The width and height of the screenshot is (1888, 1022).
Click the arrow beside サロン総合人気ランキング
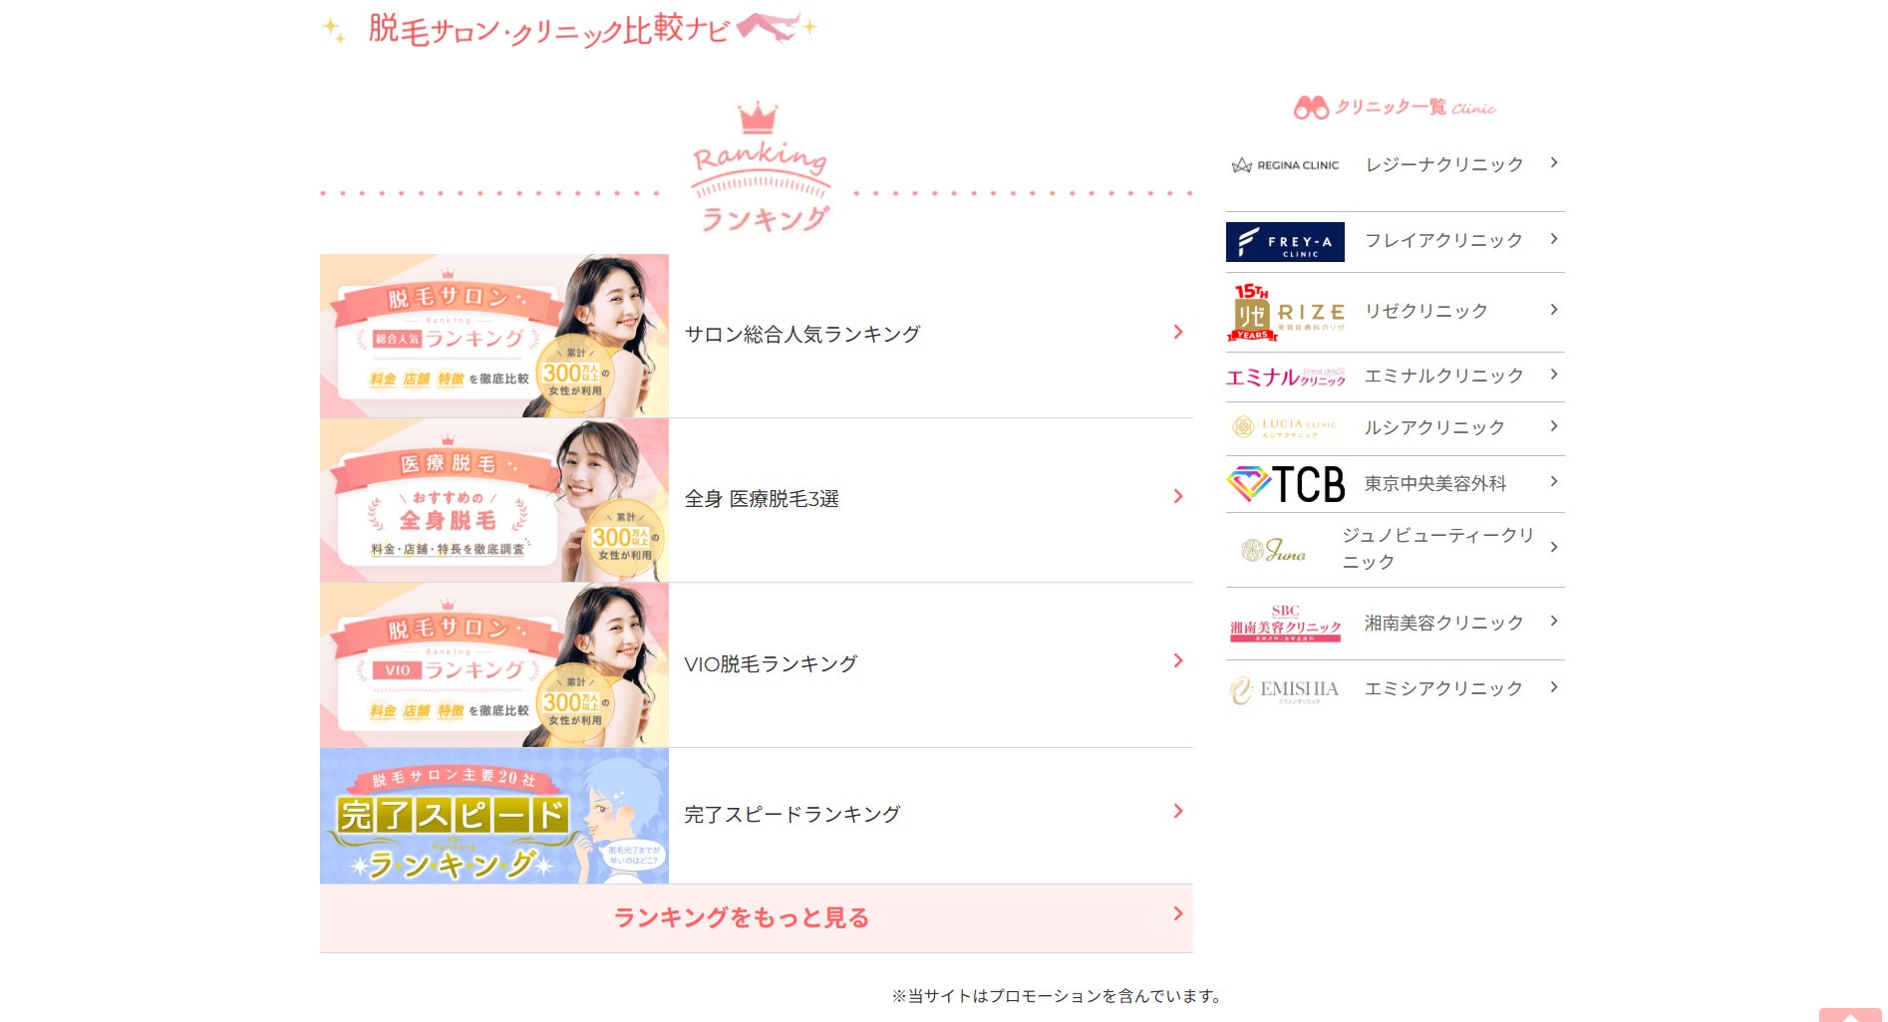tap(1178, 332)
